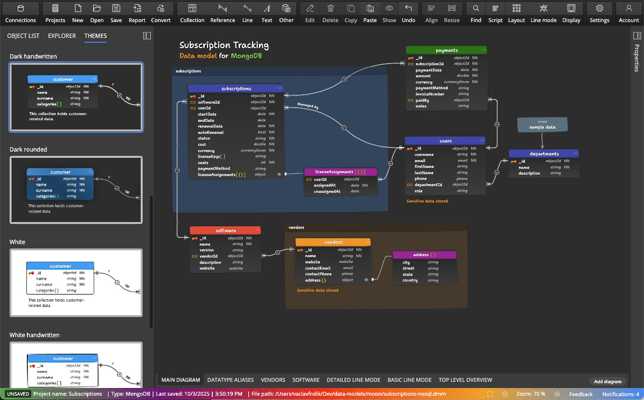The width and height of the screenshot is (644, 400).
Task: Open the payments collection ellipsis menu
Action: coord(484,50)
